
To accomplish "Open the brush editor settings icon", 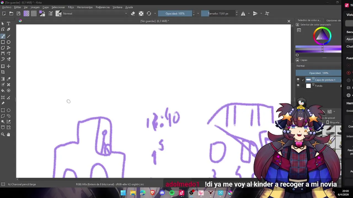I will click(x=51, y=13).
